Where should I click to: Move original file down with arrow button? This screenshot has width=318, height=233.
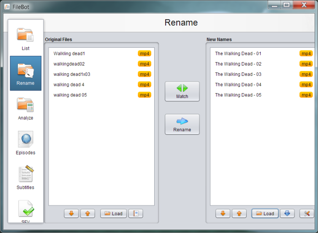click(x=71, y=213)
